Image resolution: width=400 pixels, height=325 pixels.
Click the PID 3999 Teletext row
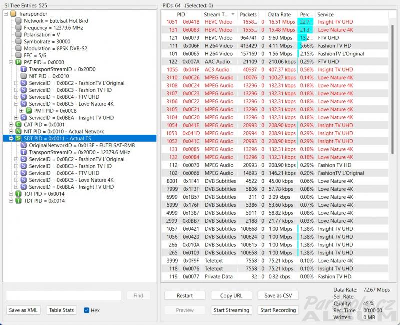click(275, 260)
